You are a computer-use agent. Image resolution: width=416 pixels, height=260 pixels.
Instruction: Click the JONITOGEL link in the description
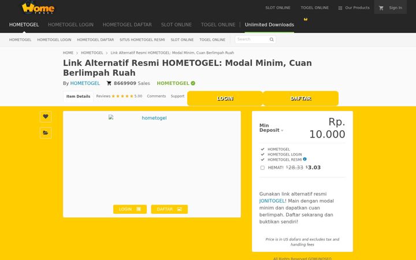click(x=273, y=201)
